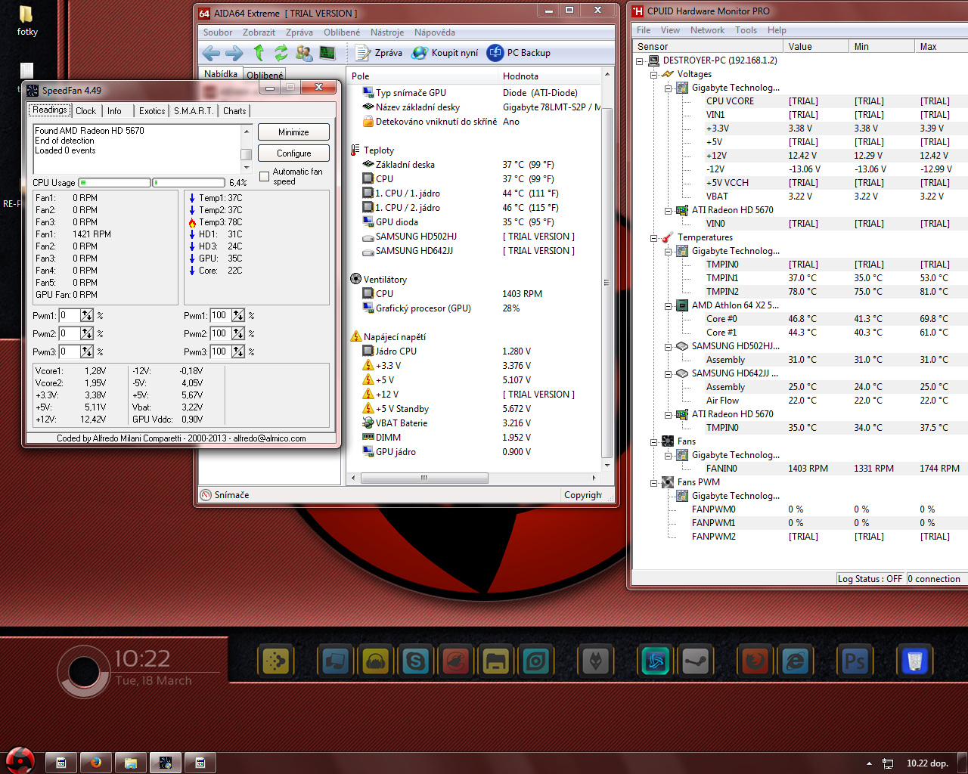Click the AIDA64 back navigation arrow
Image resolution: width=968 pixels, height=774 pixels.
click(212, 53)
